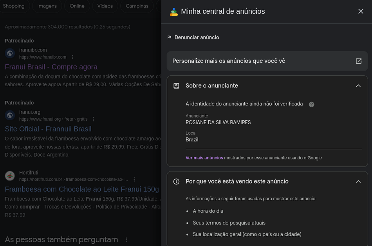Click the advertiser name ROSIANE DA SILVA RAMIRES

(x=218, y=123)
